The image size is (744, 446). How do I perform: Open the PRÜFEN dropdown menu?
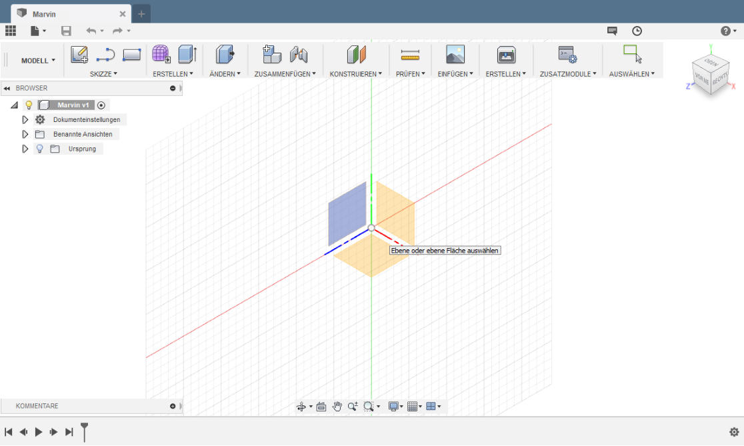point(411,74)
